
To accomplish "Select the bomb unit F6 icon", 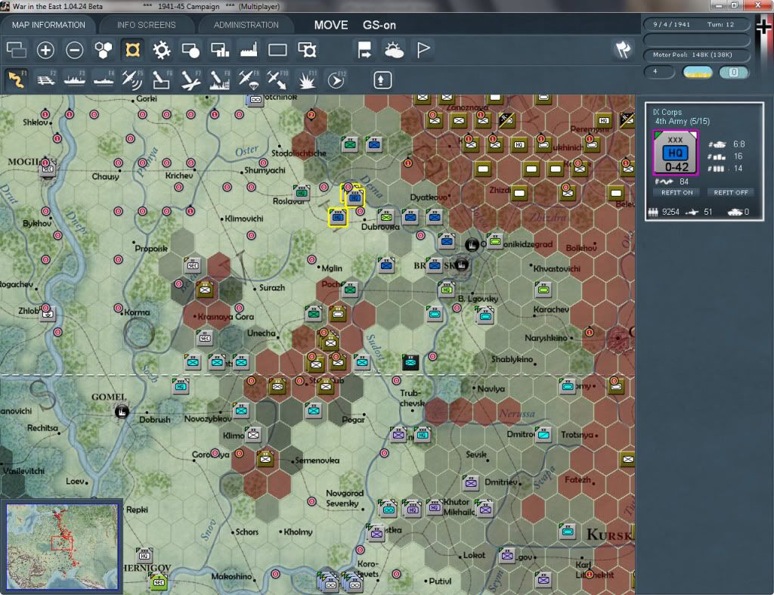I will tap(162, 79).
